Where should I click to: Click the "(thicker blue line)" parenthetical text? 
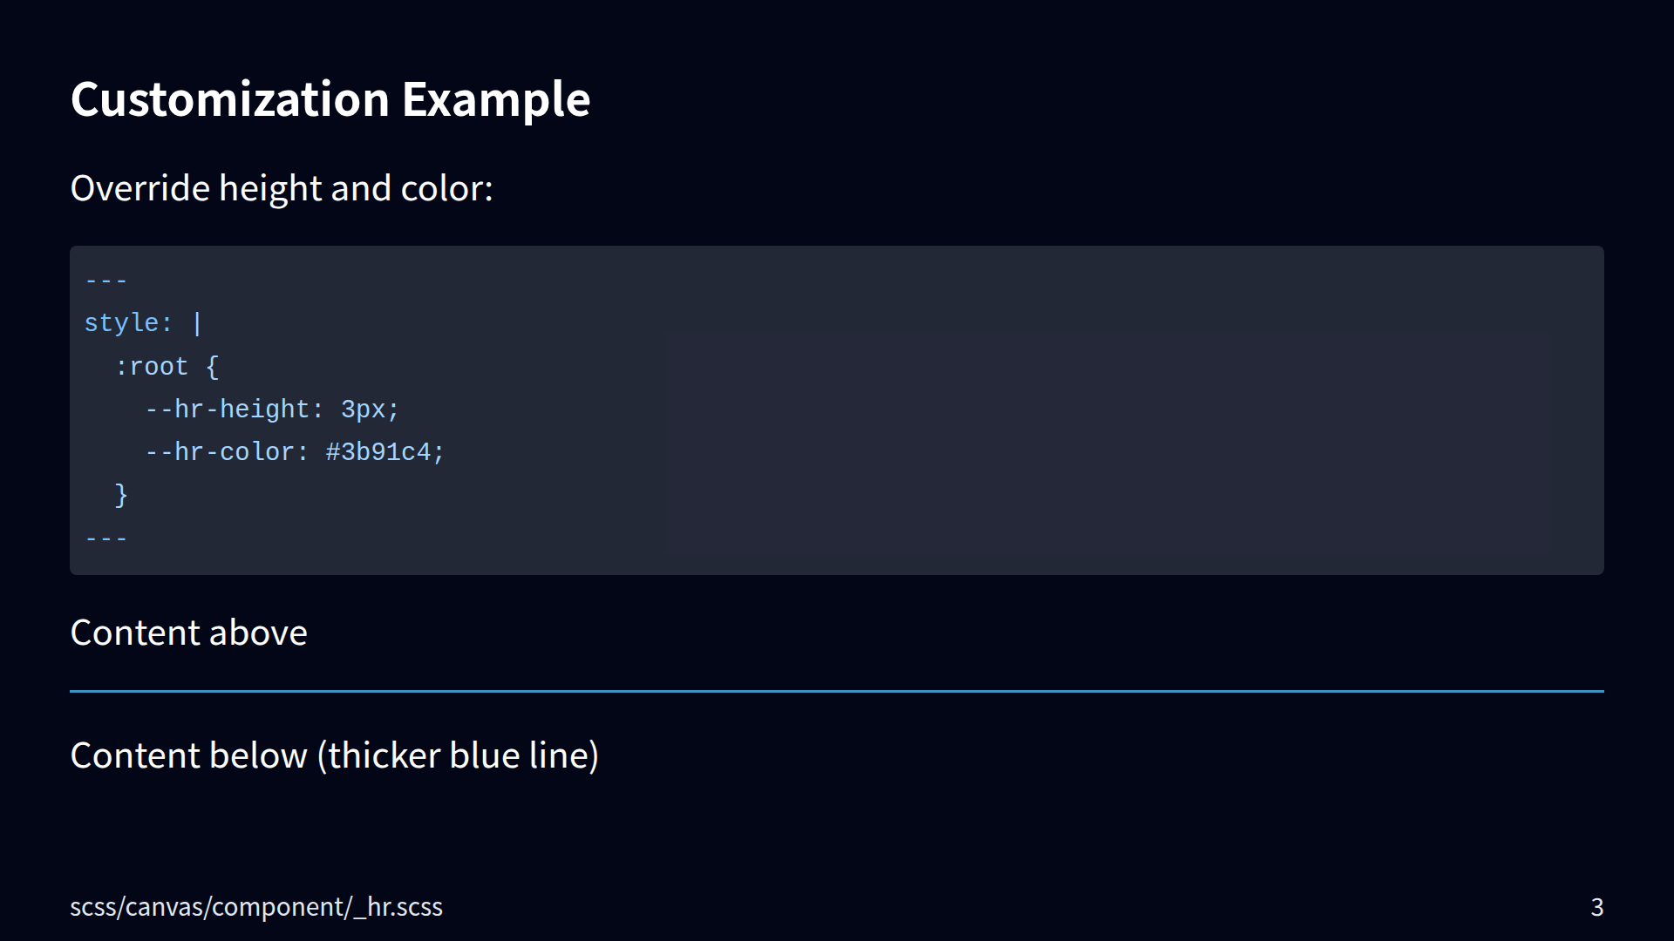point(458,755)
